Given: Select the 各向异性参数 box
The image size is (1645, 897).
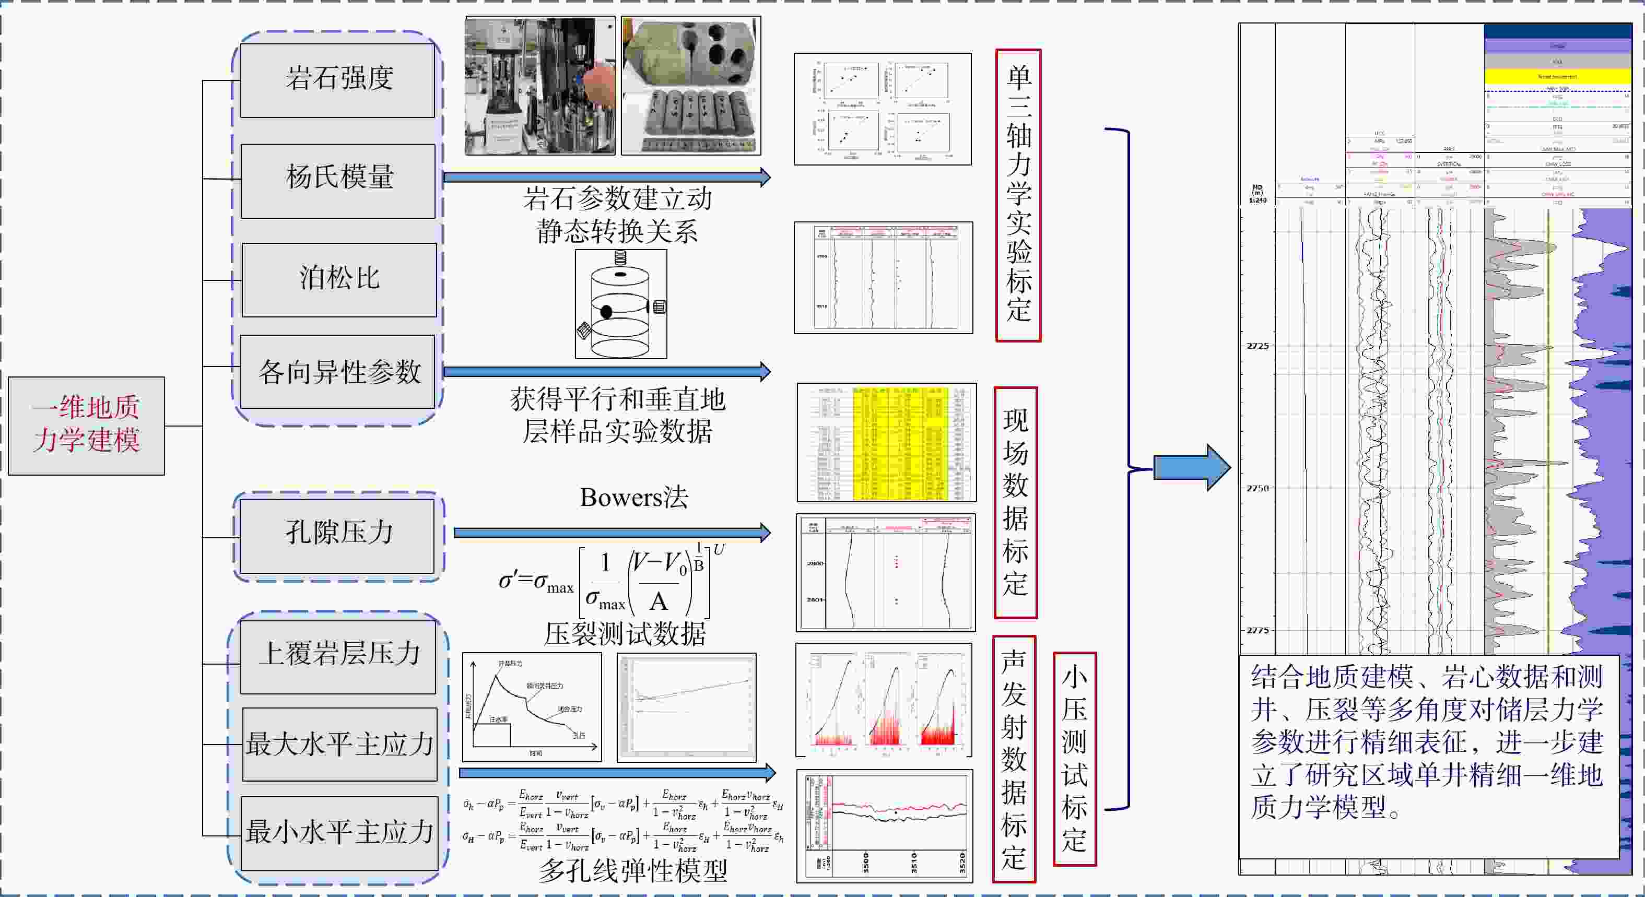Looking at the screenshot, I should tap(338, 372).
